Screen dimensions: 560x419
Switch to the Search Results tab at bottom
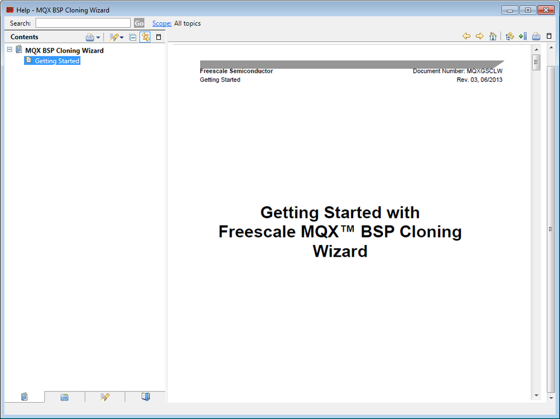pos(105,397)
